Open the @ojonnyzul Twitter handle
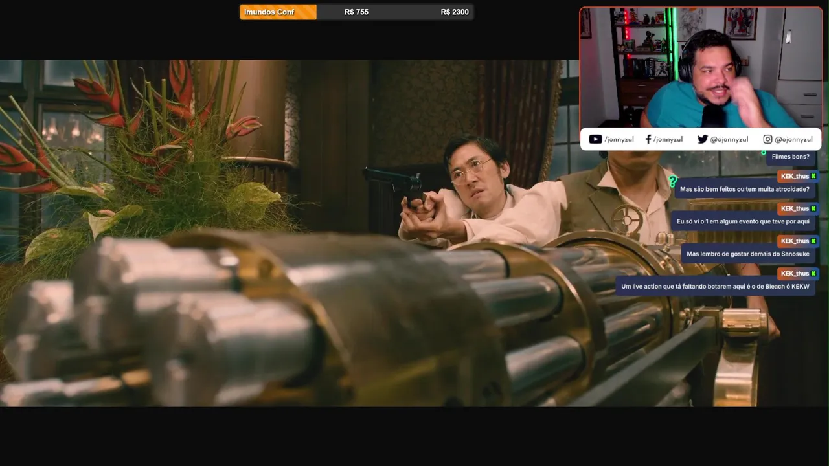The image size is (829, 466). click(729, 139)
